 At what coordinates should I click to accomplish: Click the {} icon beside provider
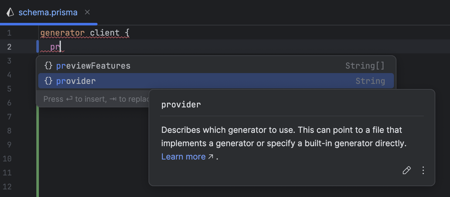(x=48, y=81)
